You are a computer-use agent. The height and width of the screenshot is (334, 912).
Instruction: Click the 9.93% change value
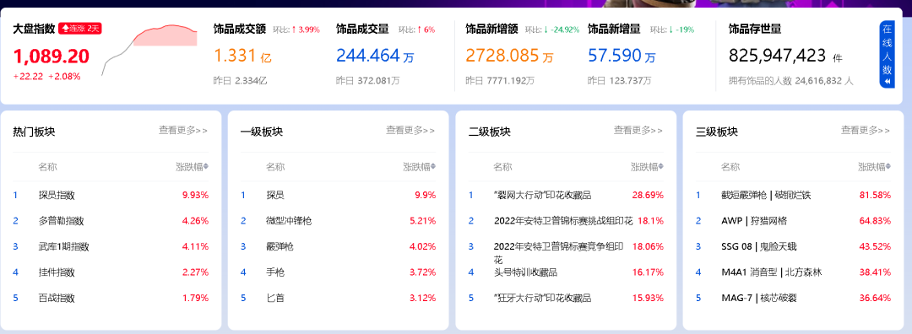(x=195, y=195)
